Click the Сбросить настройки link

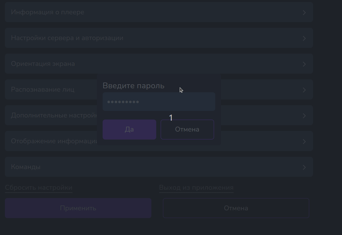[39, 188]
